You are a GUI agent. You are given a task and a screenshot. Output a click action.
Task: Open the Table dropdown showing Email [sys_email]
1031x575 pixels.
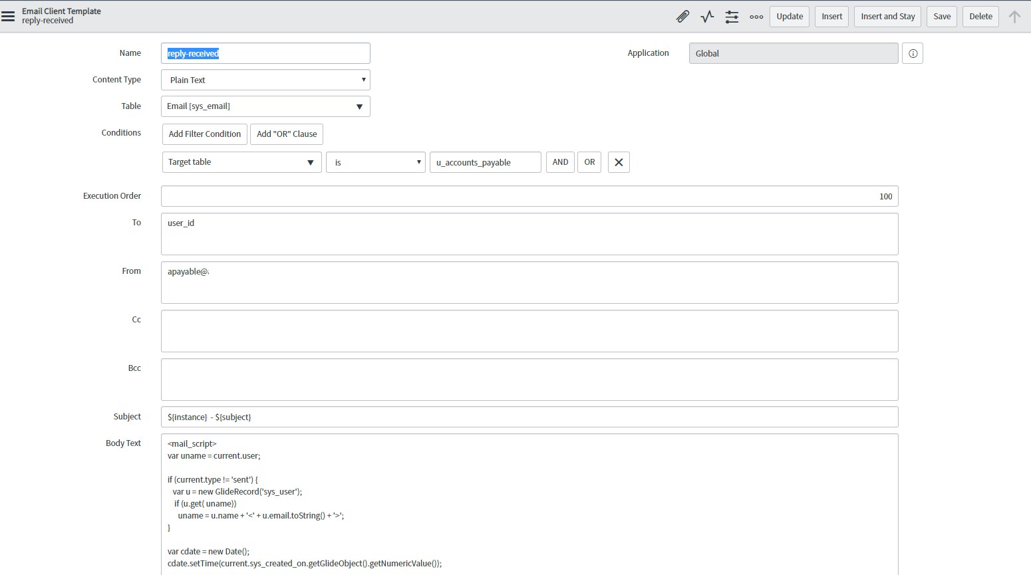pos(265,106)
